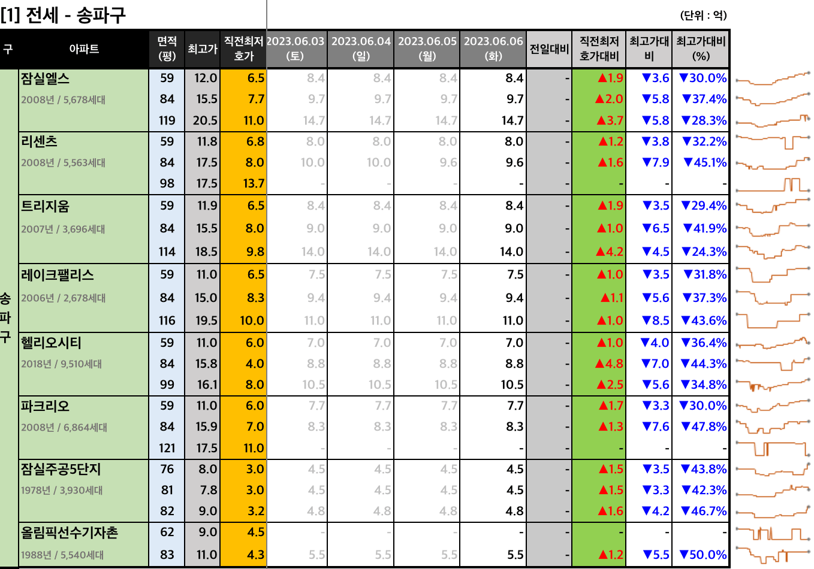Click the red '▲2.5' value for 헬리오시티 99평
814x569 pixels.
point(610,385)
